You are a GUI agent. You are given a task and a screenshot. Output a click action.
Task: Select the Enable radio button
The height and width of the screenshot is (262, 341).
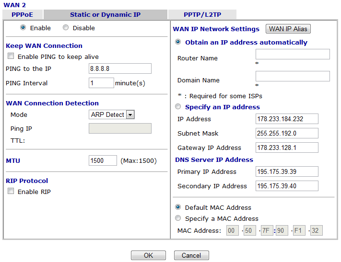point(23,28)
